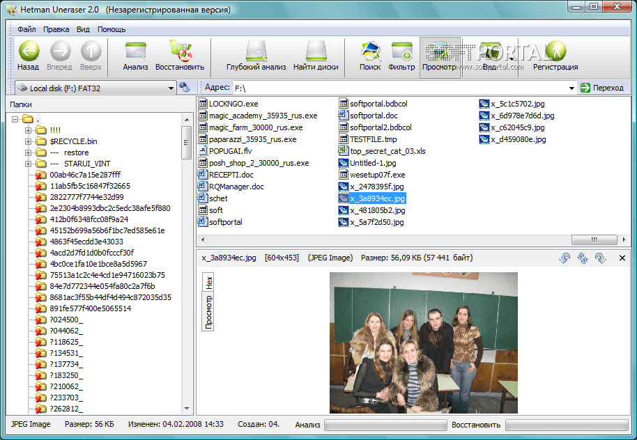Screen dimensions: 637x440
Task: Click the deleted folder icon for ?024500_
Action: [40, 320]
